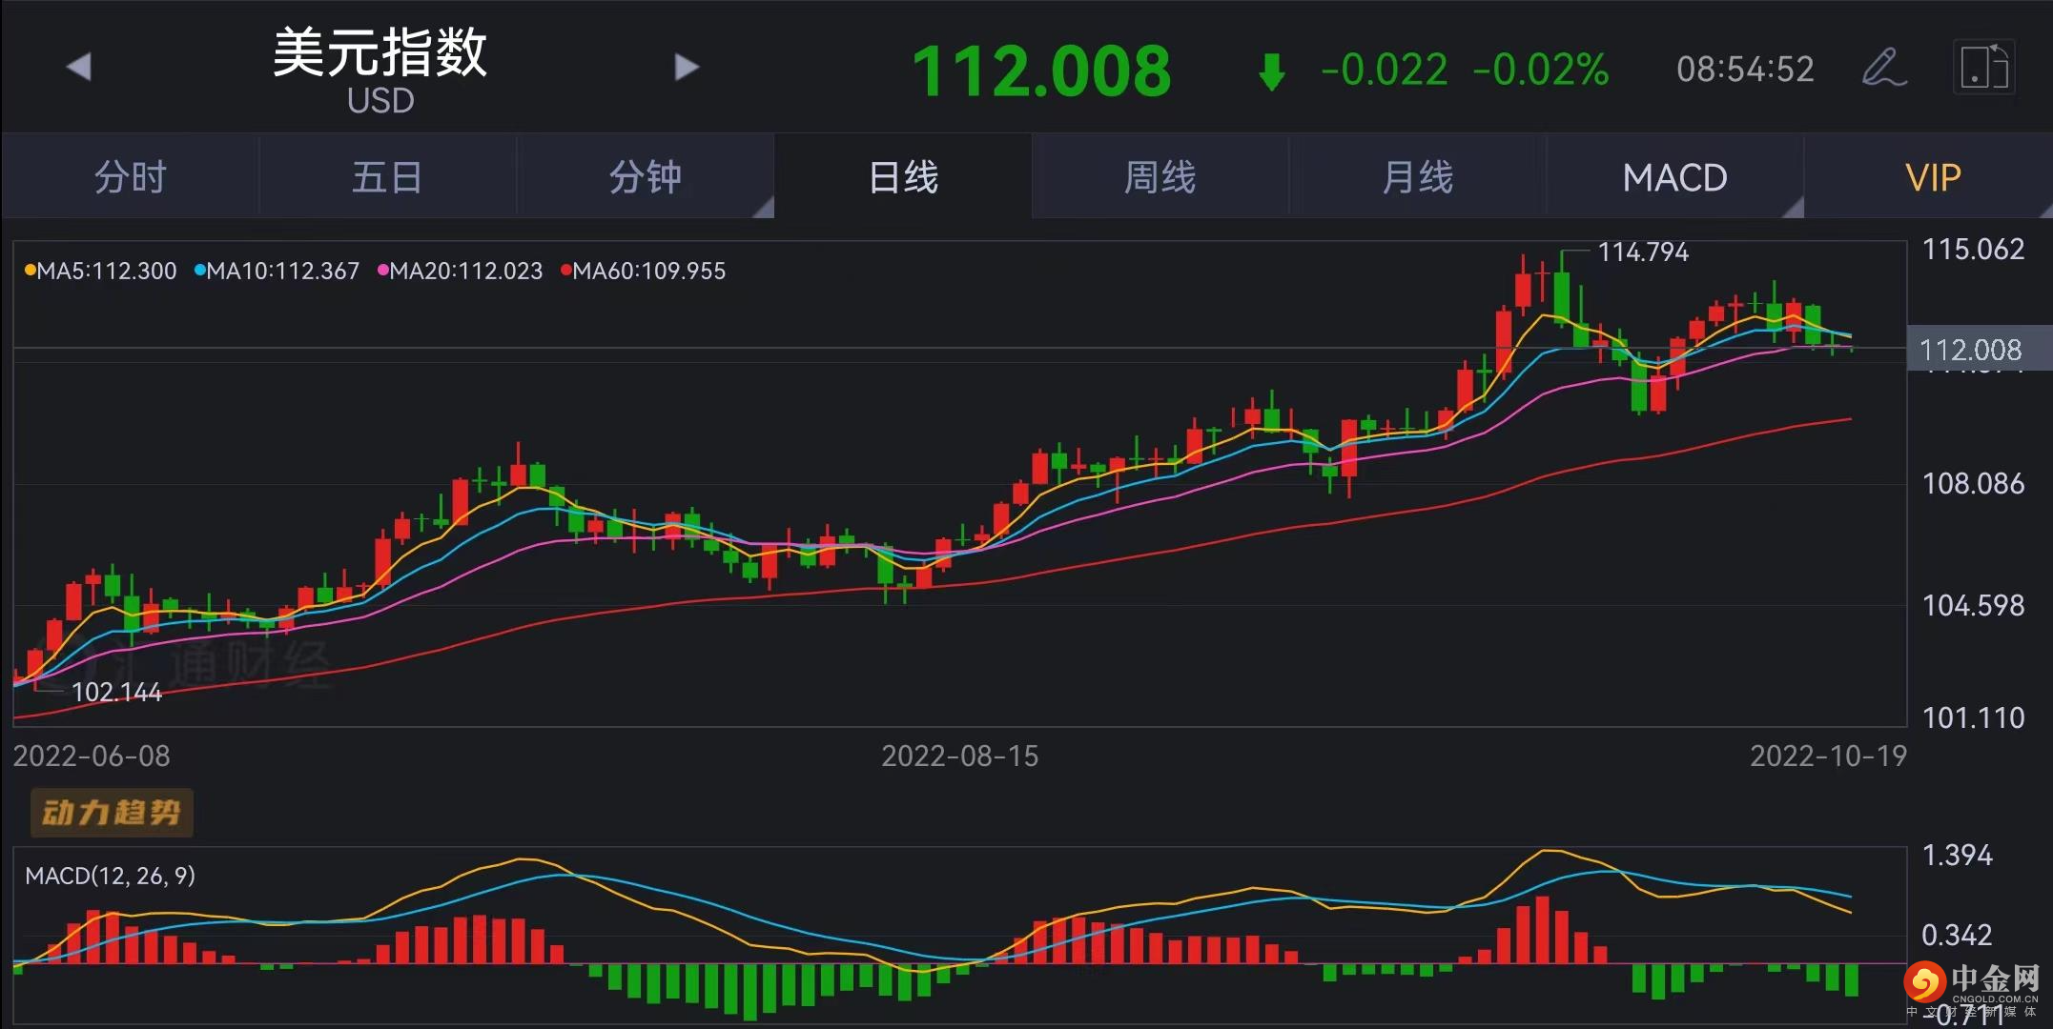Click the MA20 legend label
This screenshot has width=2053, height=1029.
tap(461, 272)
